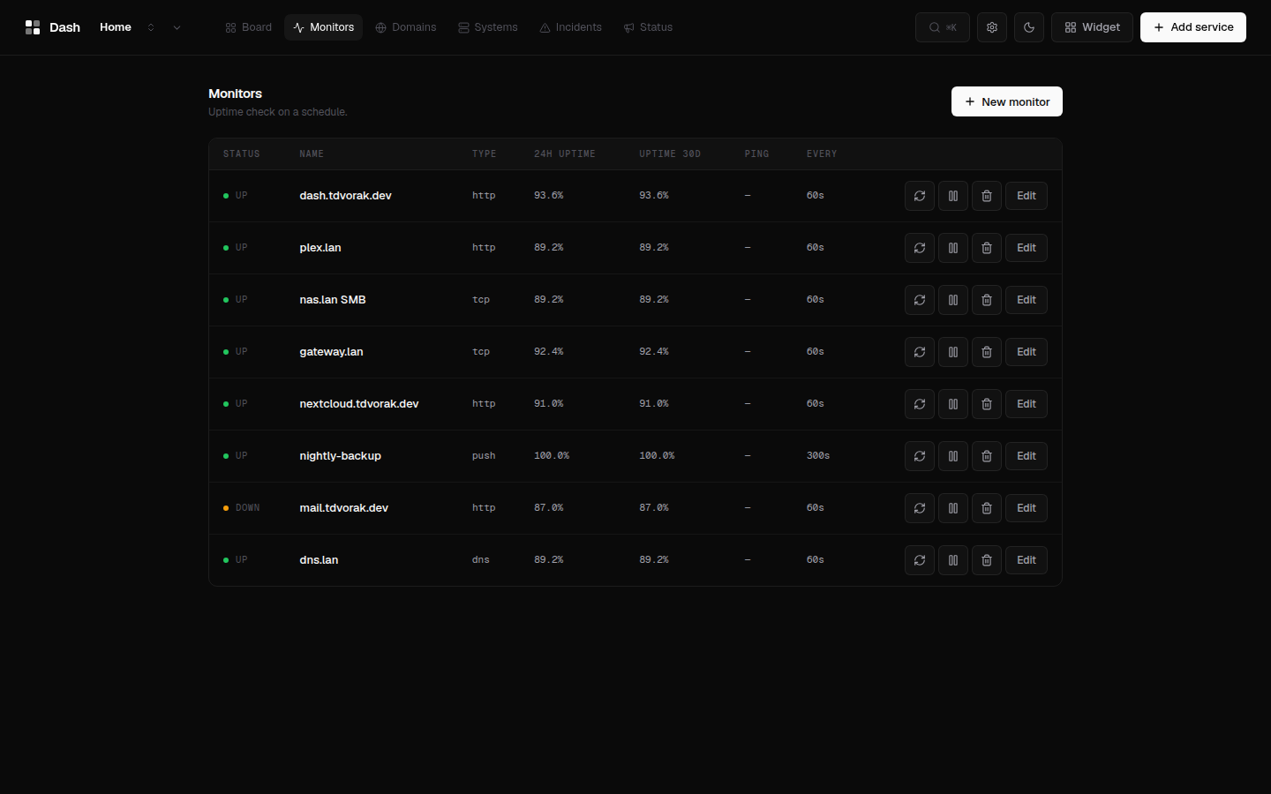Open the mail.tdvorak.dev monitor name
The image size is (1271, 794).
(x=343, y=508)
